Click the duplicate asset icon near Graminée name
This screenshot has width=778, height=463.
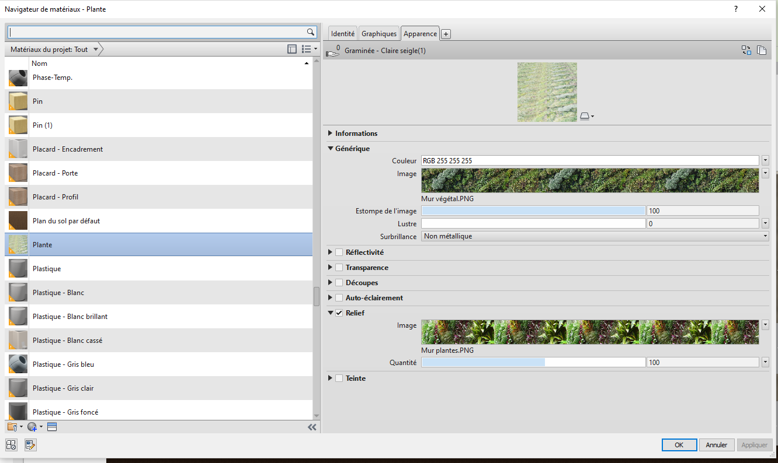[762, 50]
